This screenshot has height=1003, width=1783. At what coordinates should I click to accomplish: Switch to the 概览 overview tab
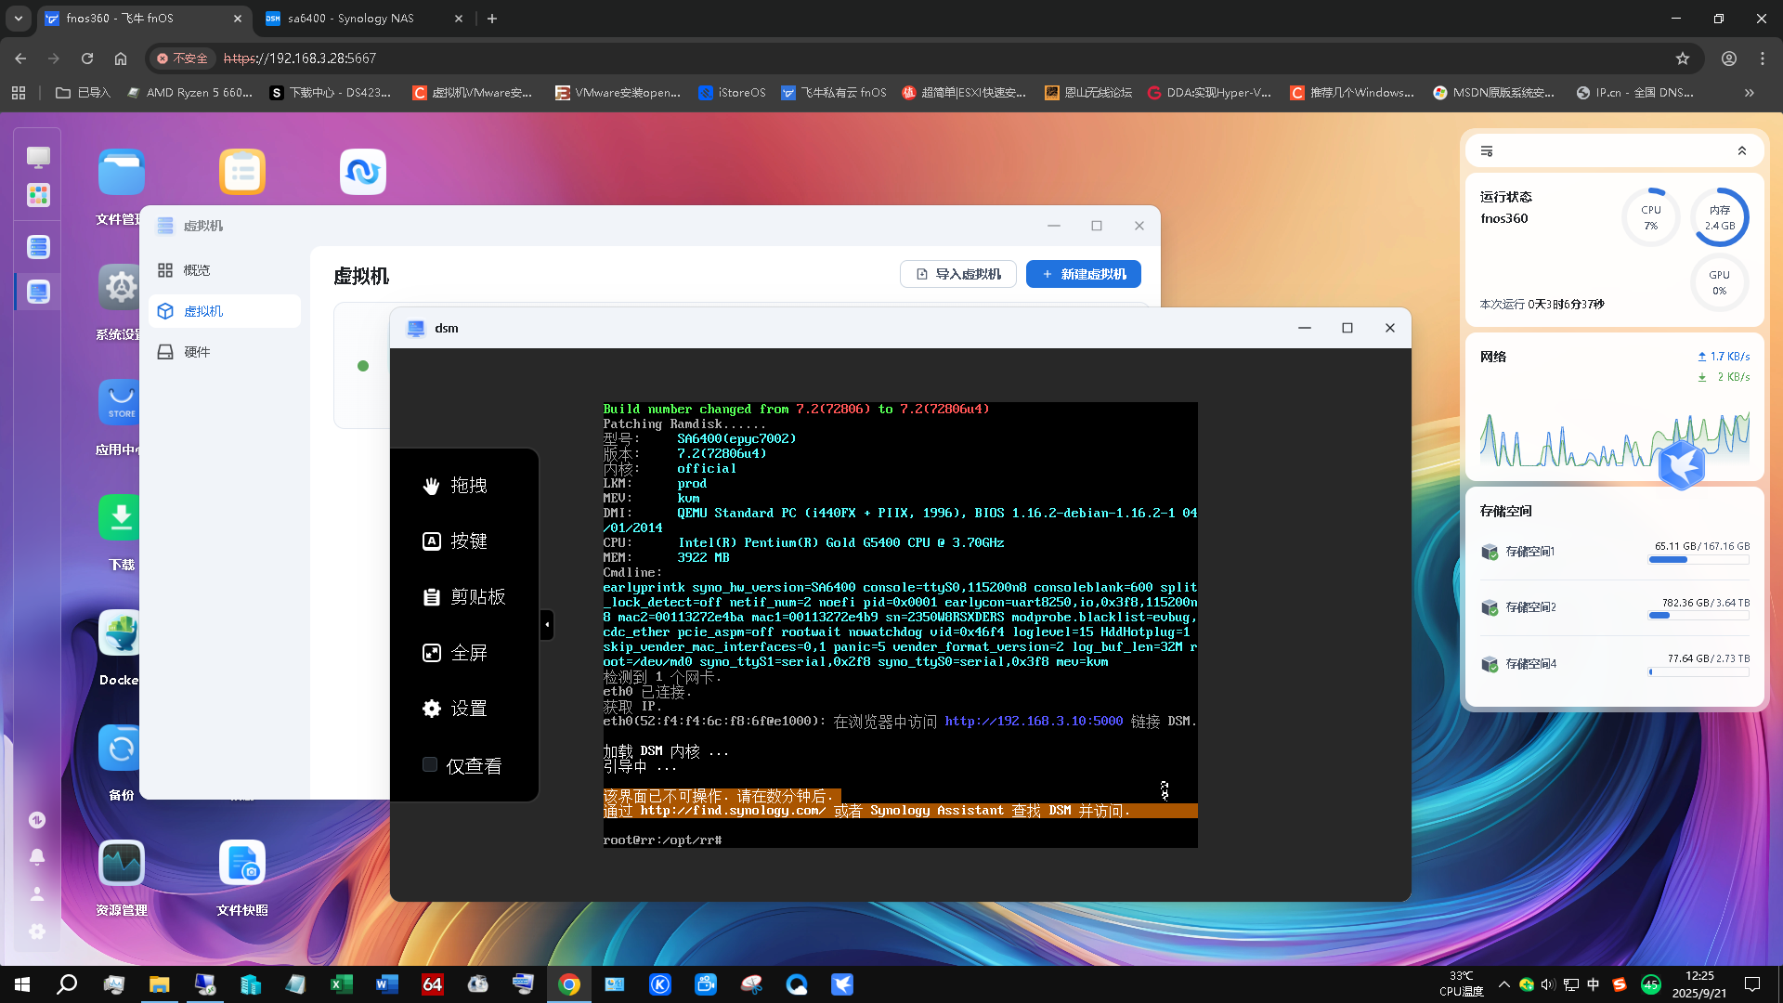coord(196,270)
